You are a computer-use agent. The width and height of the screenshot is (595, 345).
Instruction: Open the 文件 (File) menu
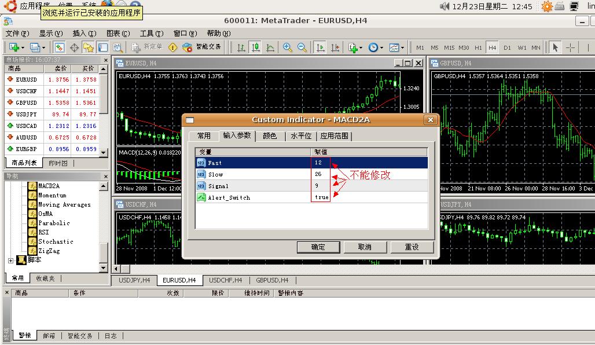(17, 34)
